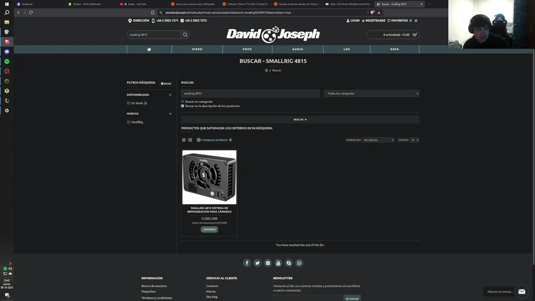Click the search magnifier icon in site header
Image resolution: width=535 pixels, height=301 pixels.
pyautogui.click(x=185, y=35)
